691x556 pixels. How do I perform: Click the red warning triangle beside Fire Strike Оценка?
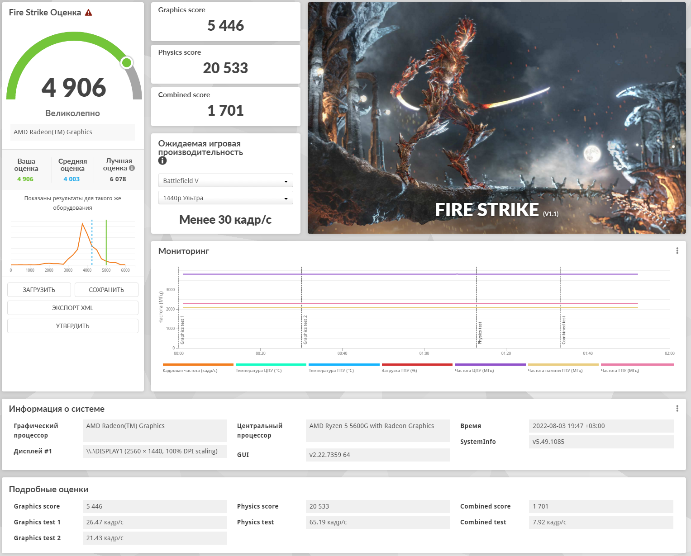[x=89, y=13]
